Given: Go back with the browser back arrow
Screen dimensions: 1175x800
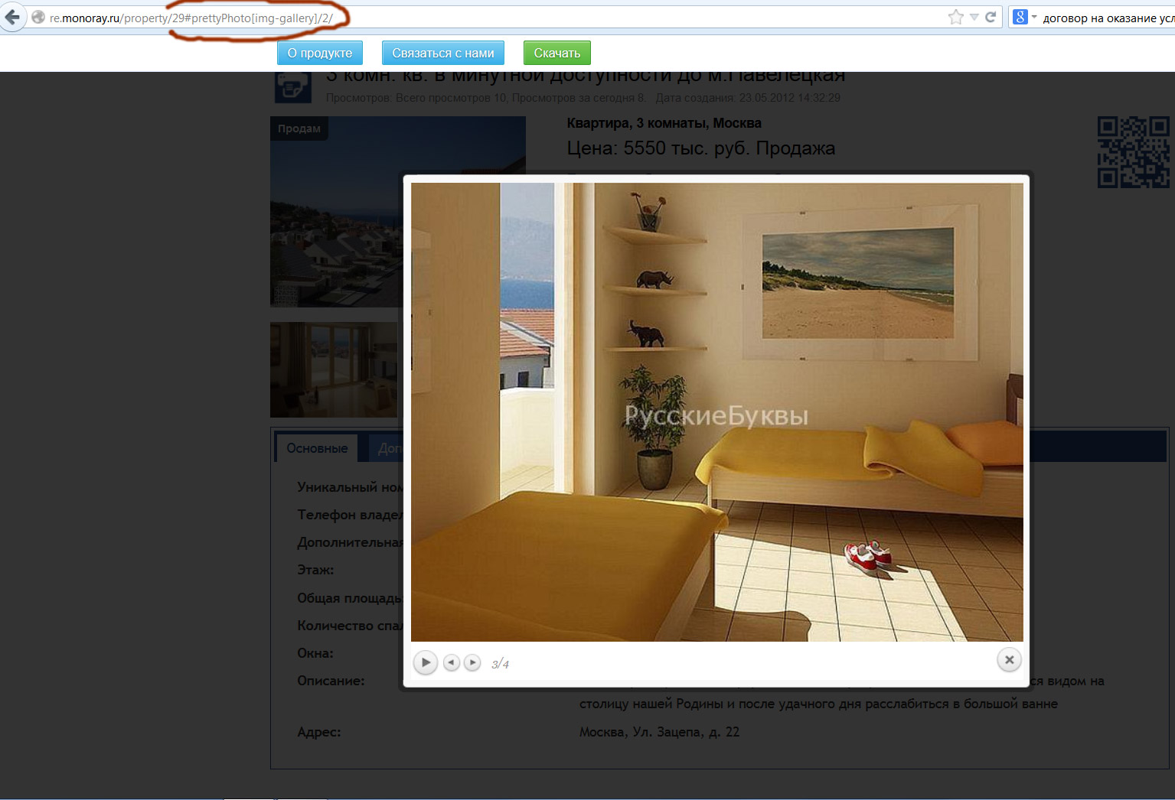Looking at the screenshot, I should 11,17.
